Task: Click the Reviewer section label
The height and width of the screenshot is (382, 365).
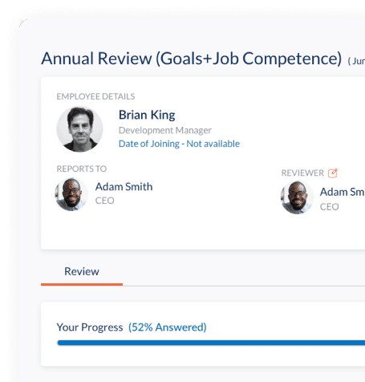Action: click(x=302, y=173)
